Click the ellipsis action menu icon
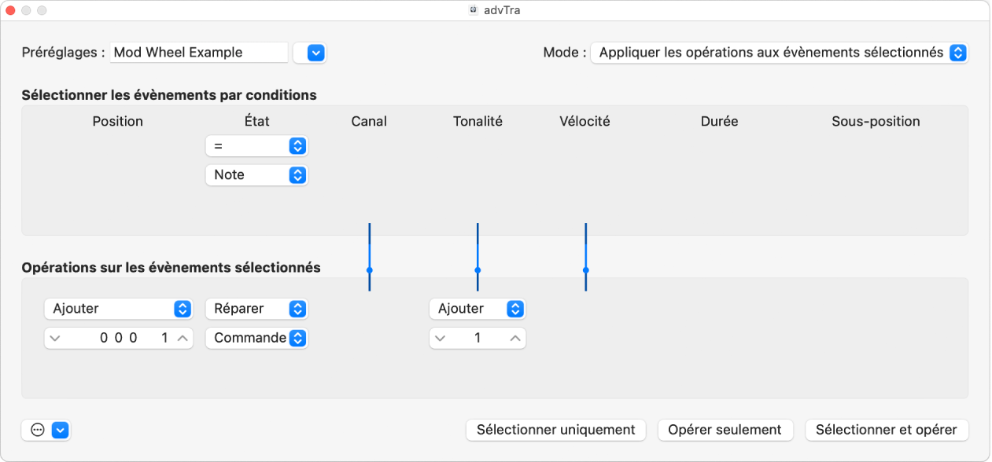The height and width of the screenshot is (462, 992). (x=37, y=430)
